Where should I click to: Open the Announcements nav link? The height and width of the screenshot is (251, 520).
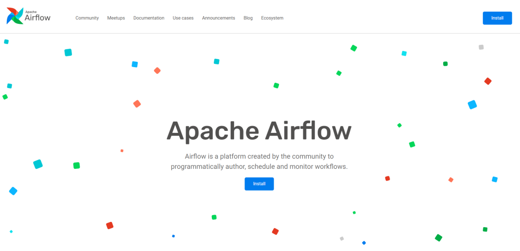[x=218, y=18]
